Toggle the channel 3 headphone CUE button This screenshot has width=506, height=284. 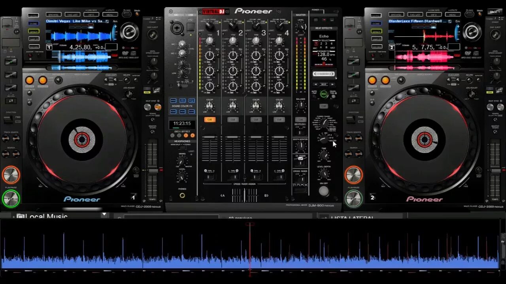click(256, 120)
